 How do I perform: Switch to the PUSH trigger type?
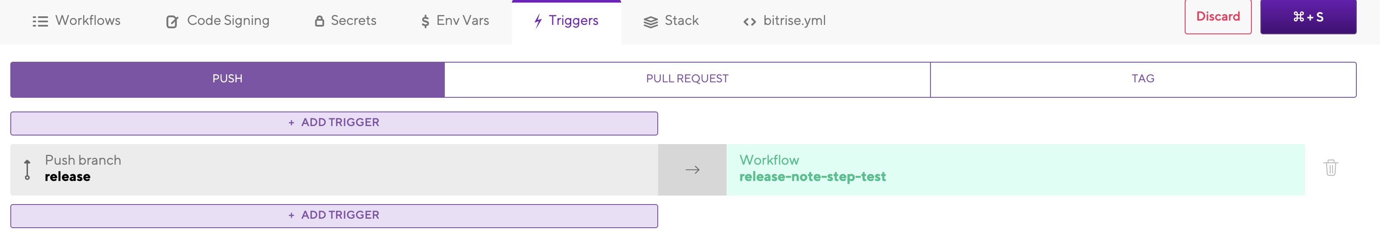point(227,79)
